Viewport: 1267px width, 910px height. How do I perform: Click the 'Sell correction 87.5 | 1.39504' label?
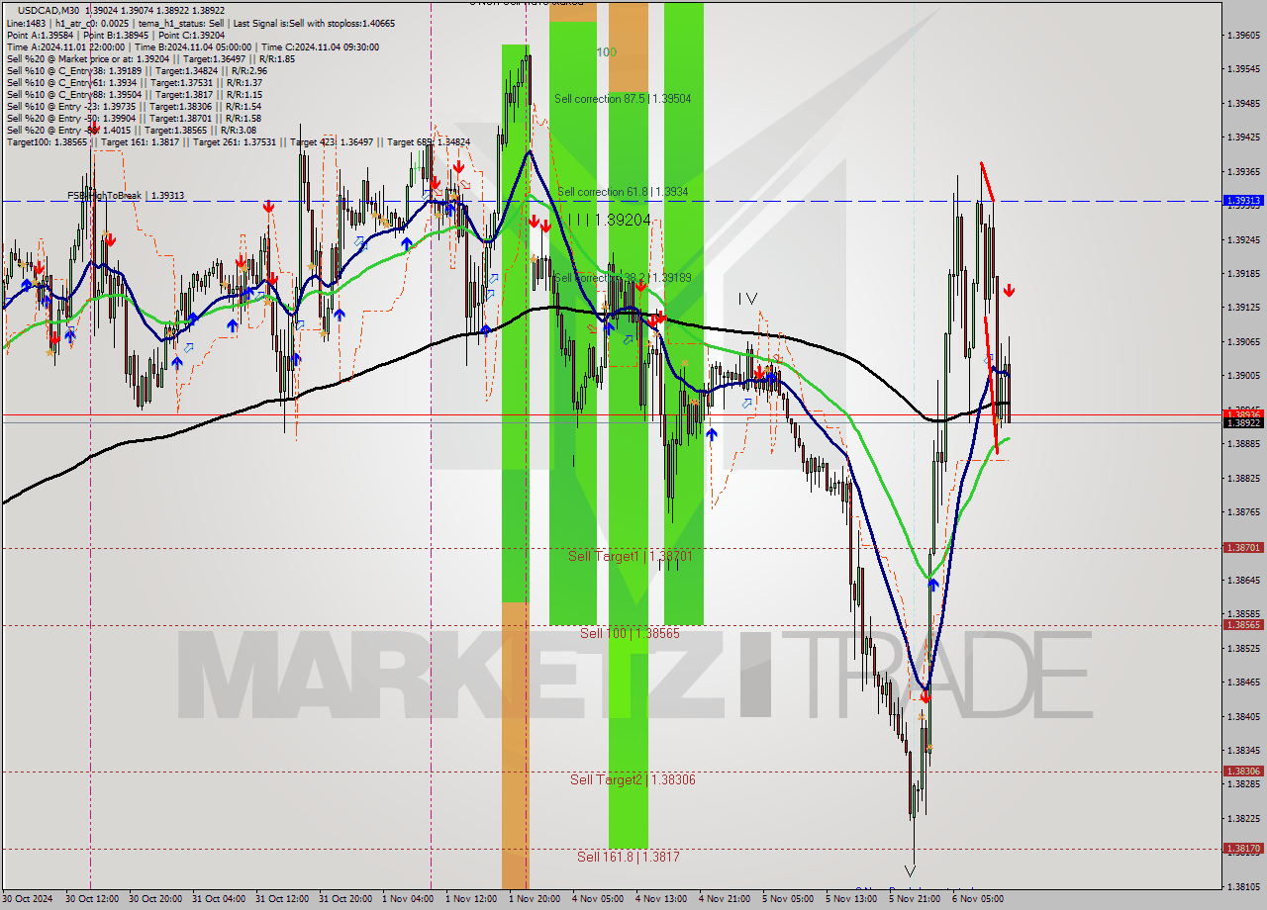tap(623, 99)
